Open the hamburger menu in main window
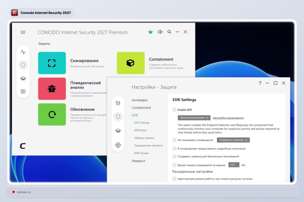This screenshot has width=304, height=202. (x=23, y=32)
